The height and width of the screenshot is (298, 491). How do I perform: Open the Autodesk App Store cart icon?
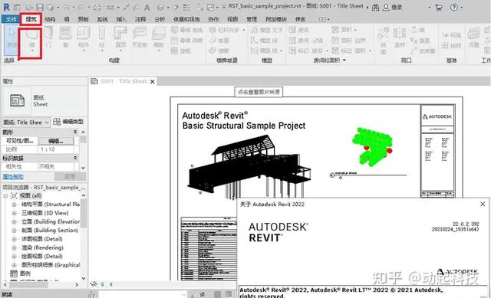tap(439, 7)
